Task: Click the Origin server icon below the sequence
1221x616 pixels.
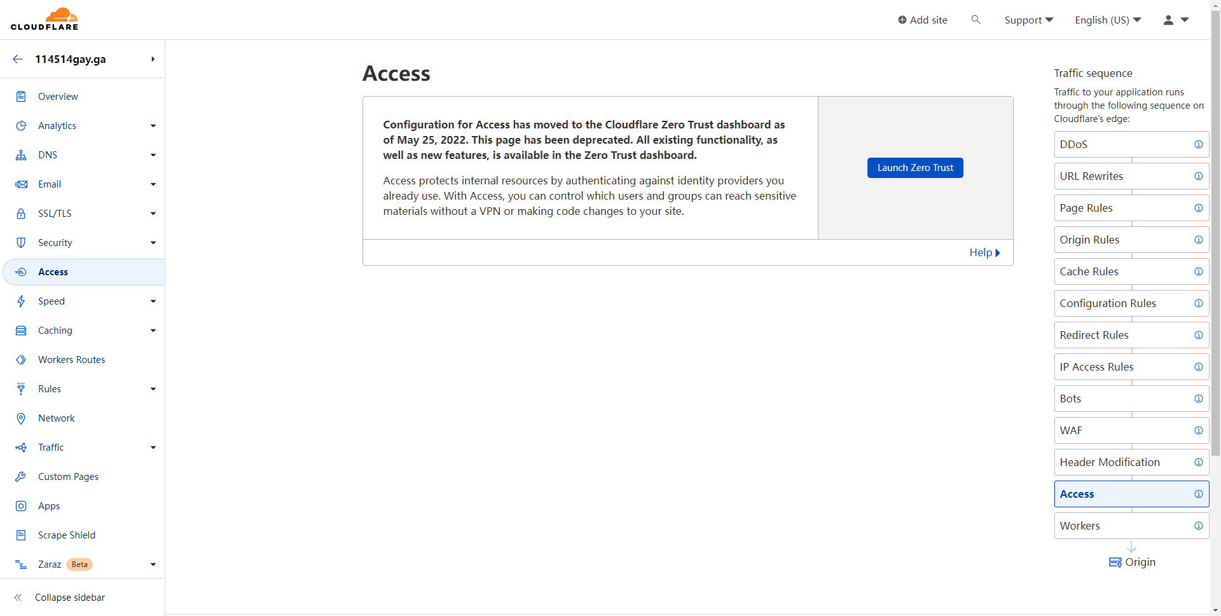Action: pyautogui.click(x=1115, y=563)
